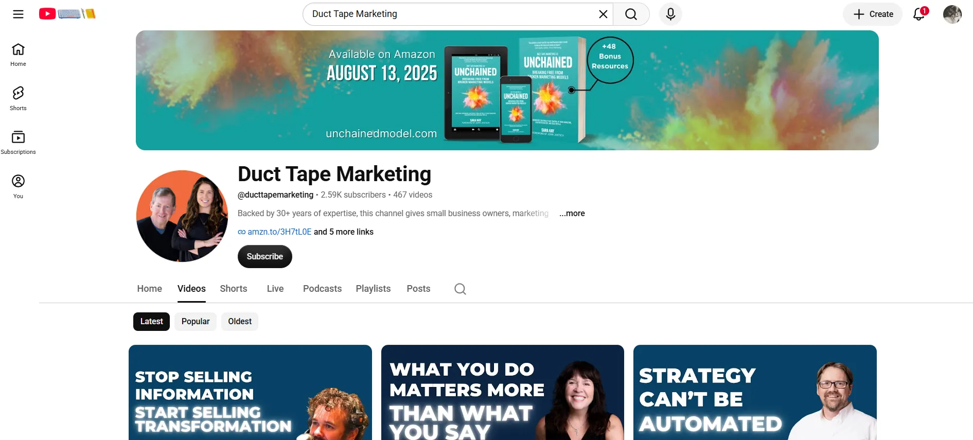Click the '2.59K subscribers' text
This screenshot has width=973, height=440.
tap(353, 195)
